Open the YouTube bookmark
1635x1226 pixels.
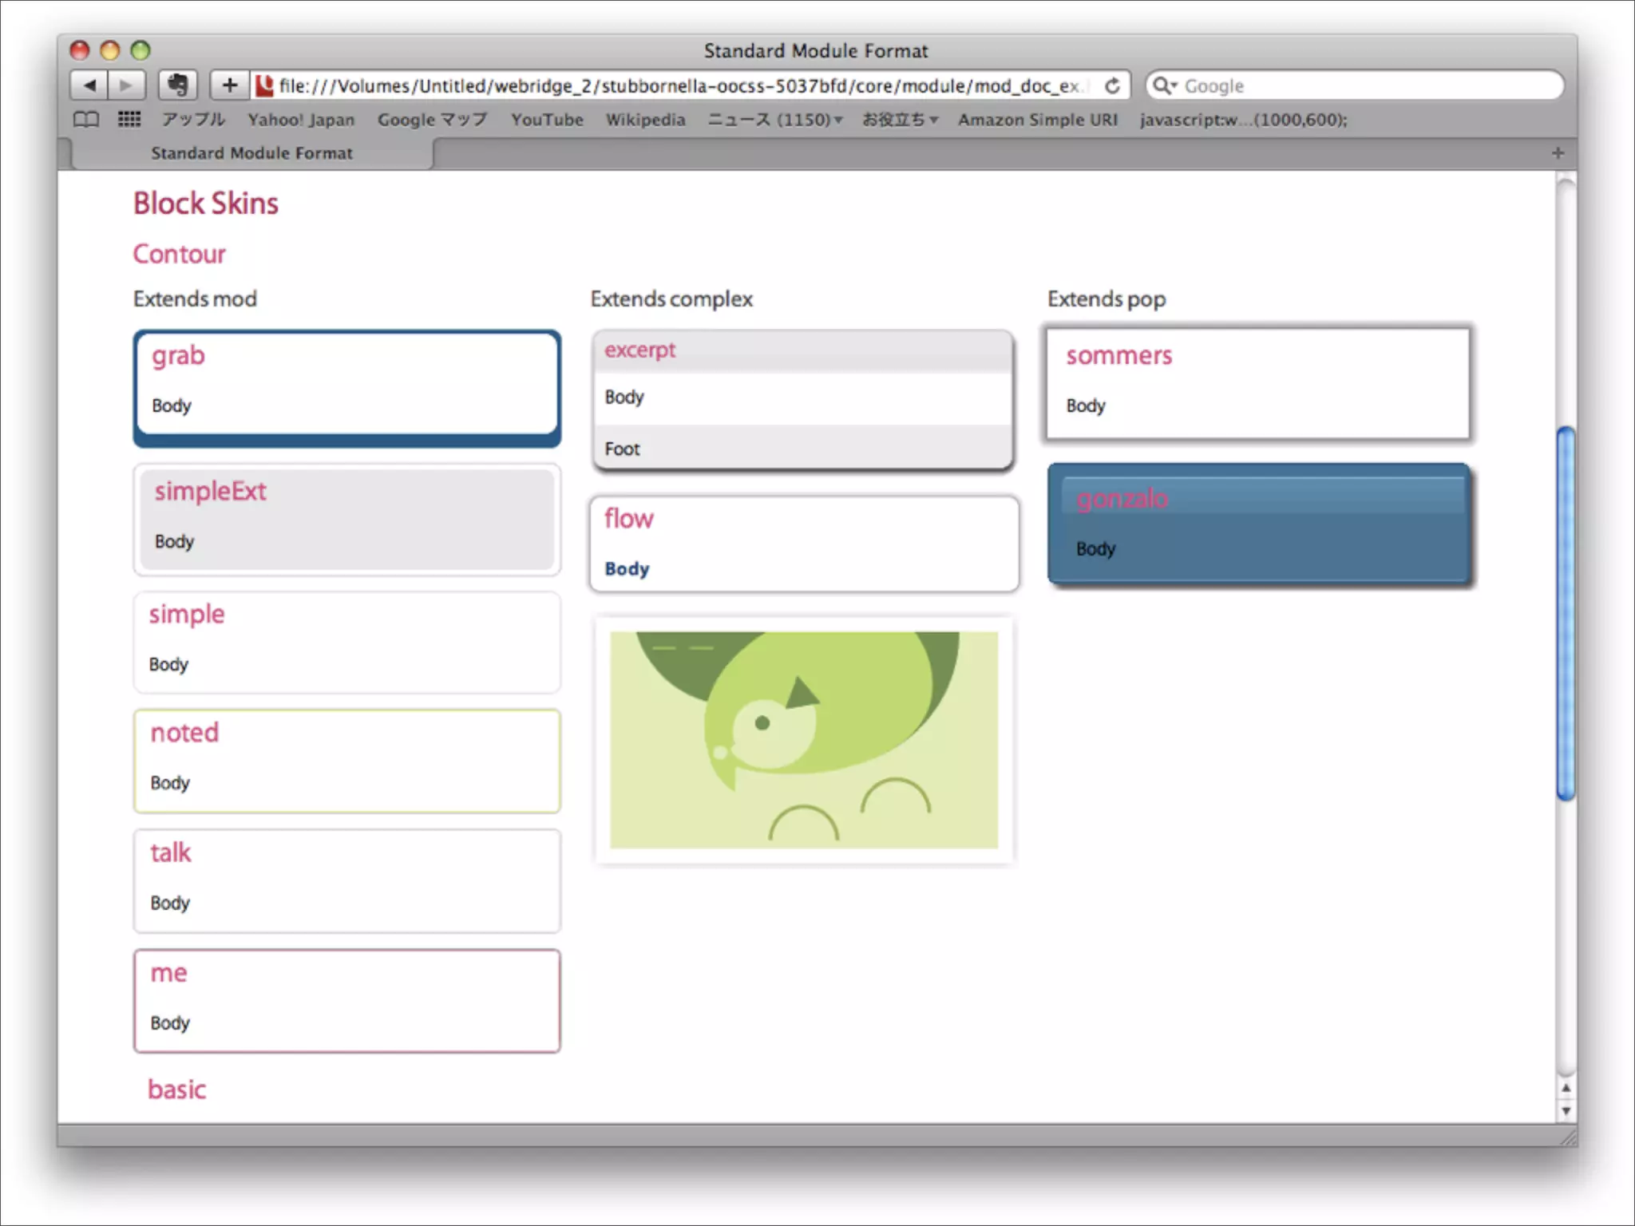click(547, 120)
